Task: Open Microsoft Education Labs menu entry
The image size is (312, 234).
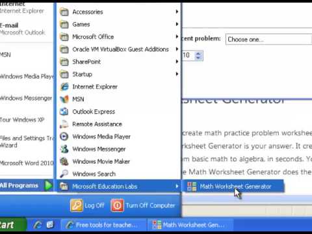Action: pos(118,187)
